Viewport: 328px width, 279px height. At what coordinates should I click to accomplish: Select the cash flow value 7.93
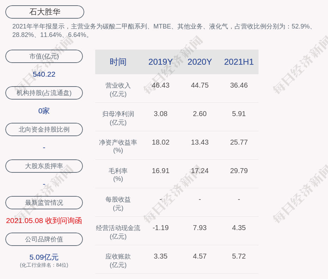[200, 228]
